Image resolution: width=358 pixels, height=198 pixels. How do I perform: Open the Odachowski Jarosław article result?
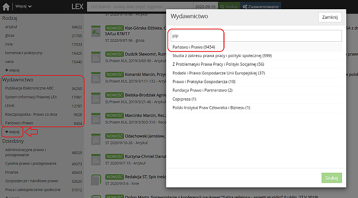[x=145, y=136]
